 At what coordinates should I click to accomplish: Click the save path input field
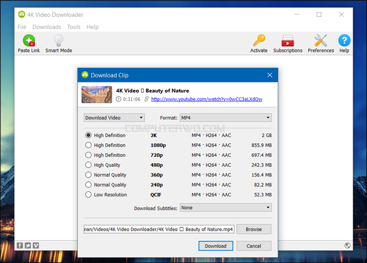tap(159, 229)
